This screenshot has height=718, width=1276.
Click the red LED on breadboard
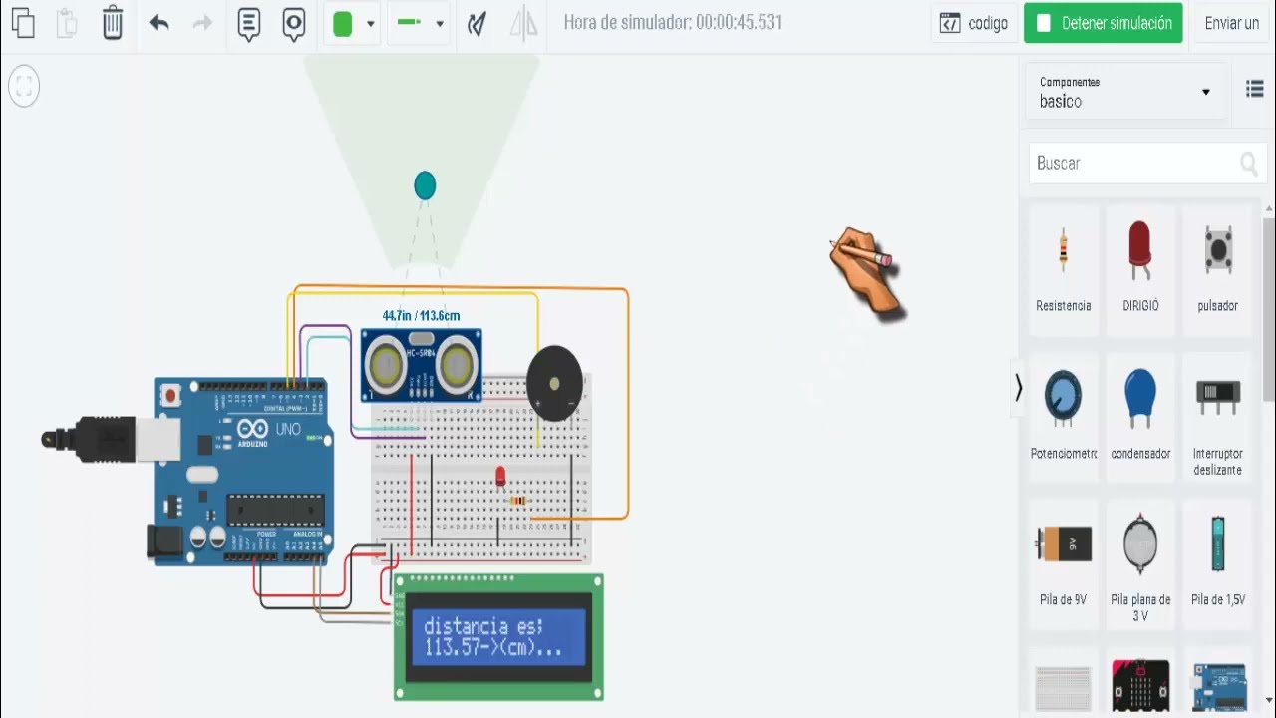(500, 477)
